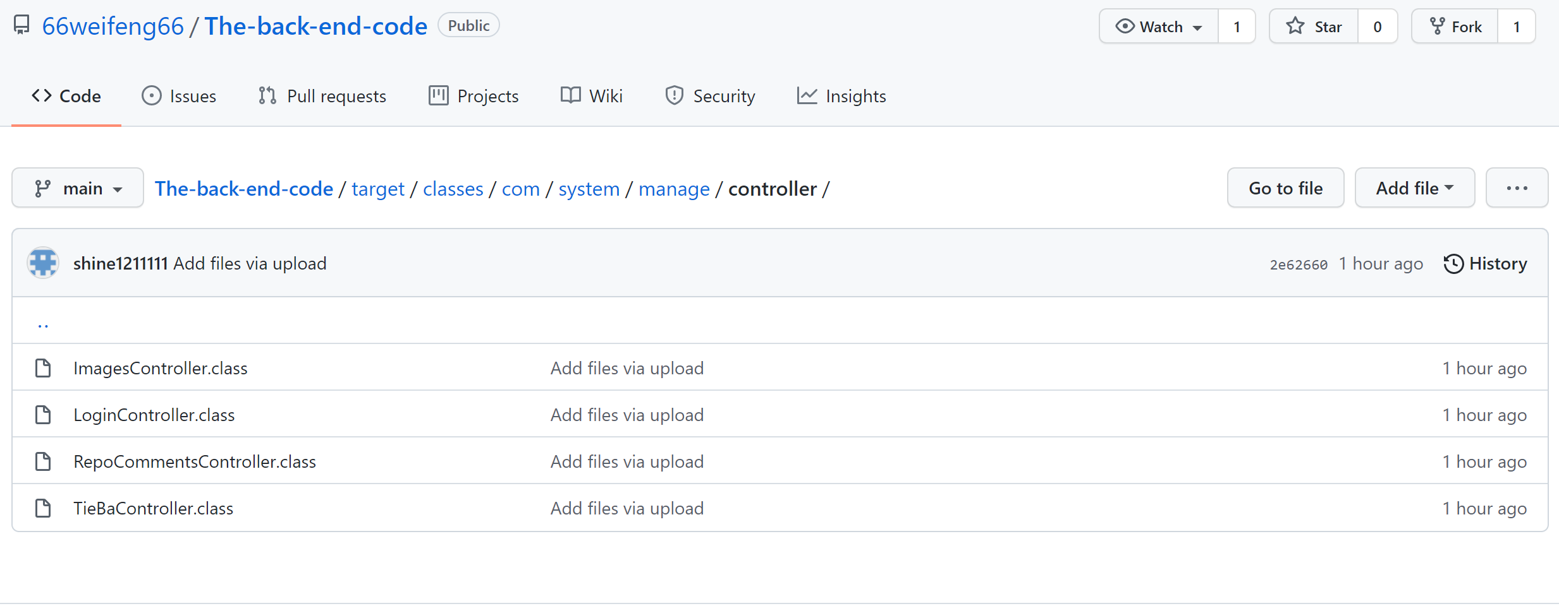Open TieBaController.class file
Image resolution: width=1559 pixels, height=606 pixels.
click(x=154, y=508)
